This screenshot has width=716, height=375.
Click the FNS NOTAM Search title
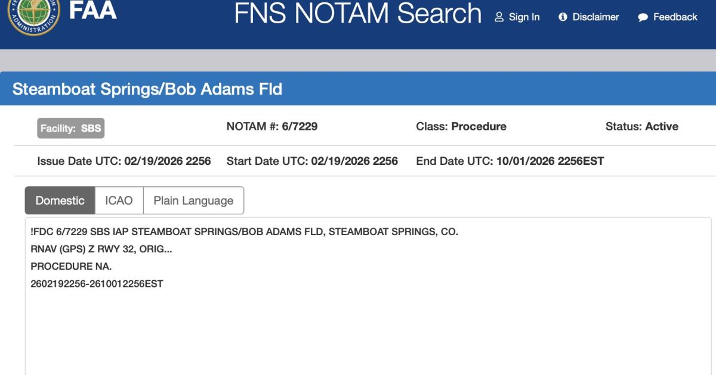pos(357,14)
